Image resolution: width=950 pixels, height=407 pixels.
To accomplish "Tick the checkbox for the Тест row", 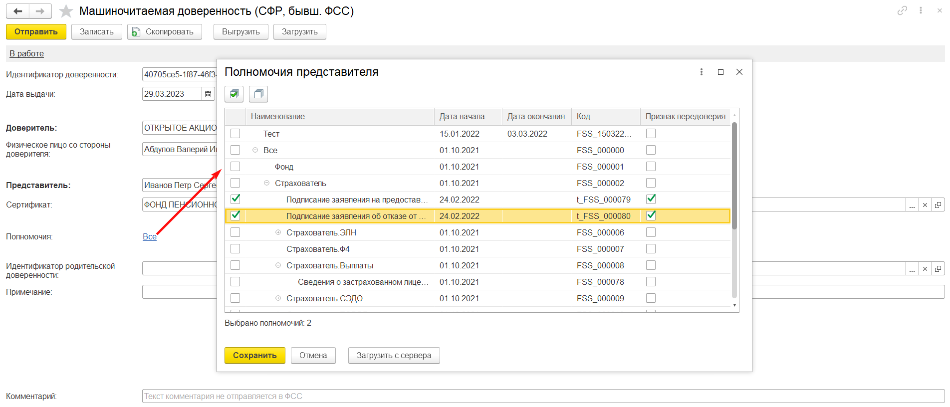I will pos(236,134).
